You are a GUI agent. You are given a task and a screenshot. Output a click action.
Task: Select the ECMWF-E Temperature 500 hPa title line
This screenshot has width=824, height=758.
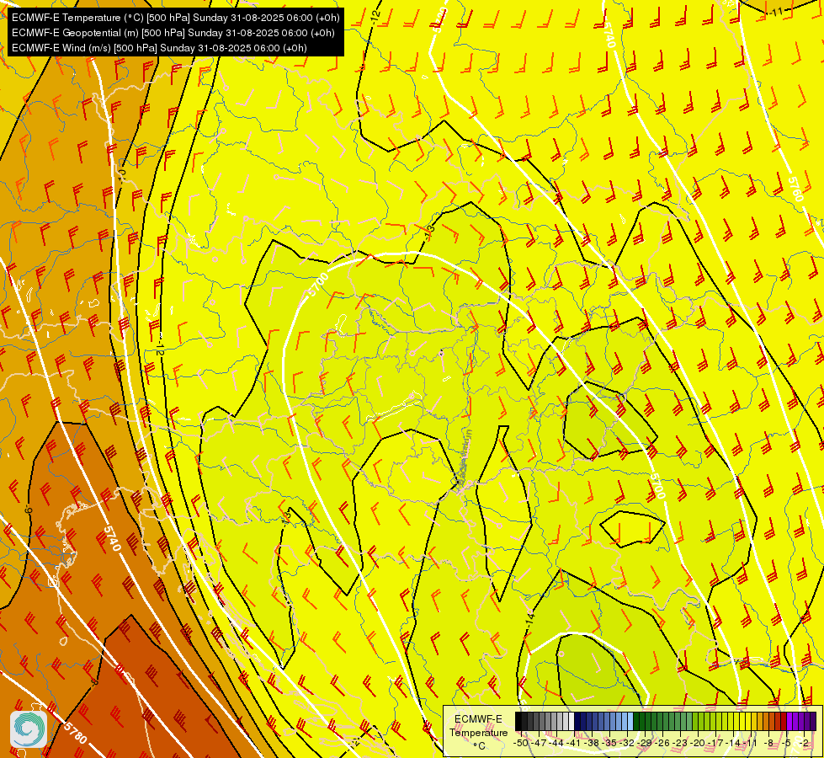pos(176,18)
